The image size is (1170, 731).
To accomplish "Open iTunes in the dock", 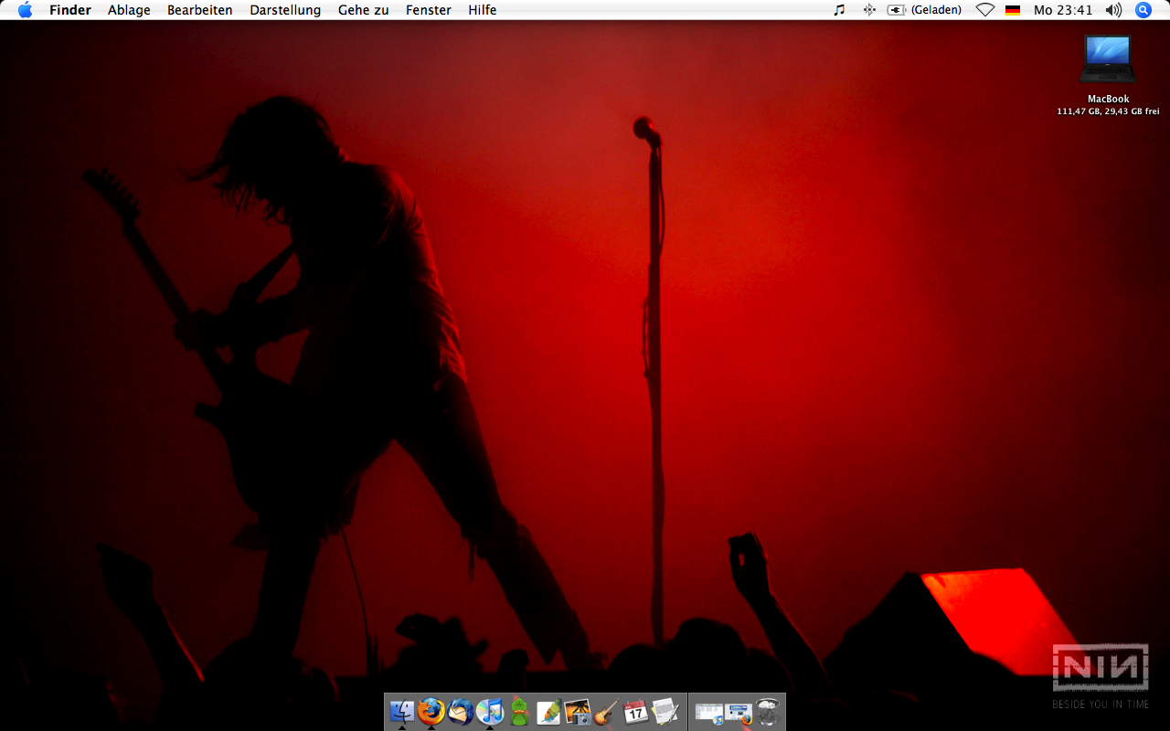I will (490, 711).
